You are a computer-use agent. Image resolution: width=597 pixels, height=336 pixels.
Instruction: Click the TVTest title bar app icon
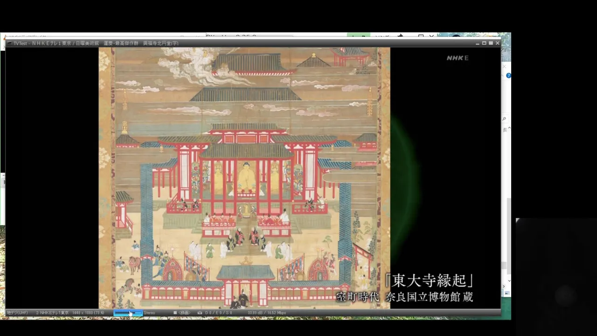point(9,43)
